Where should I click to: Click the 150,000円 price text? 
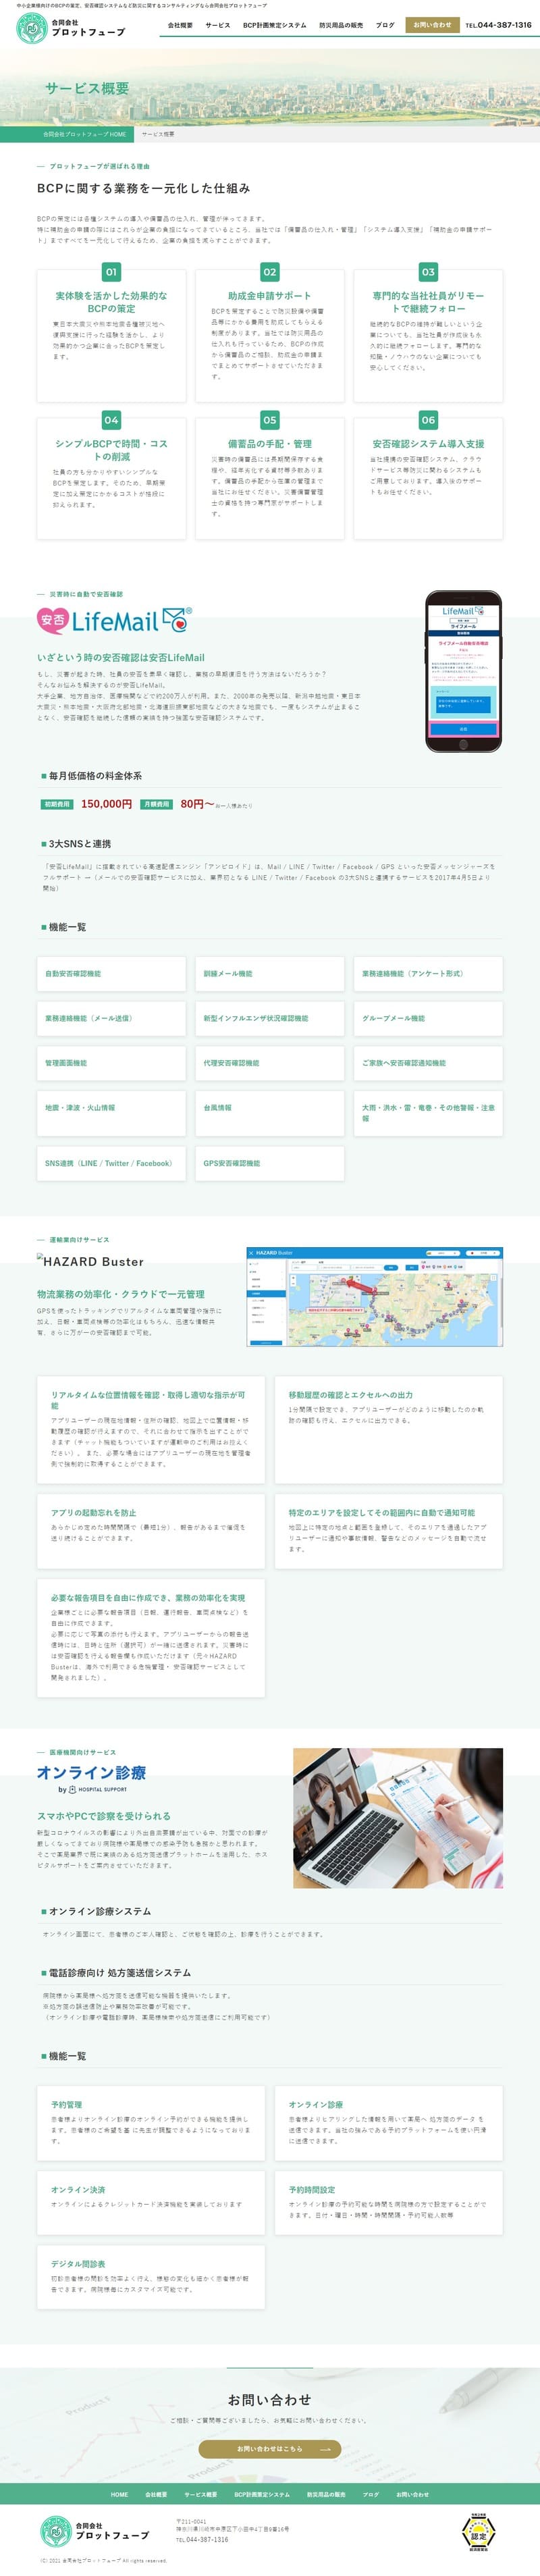pos(106,804)
